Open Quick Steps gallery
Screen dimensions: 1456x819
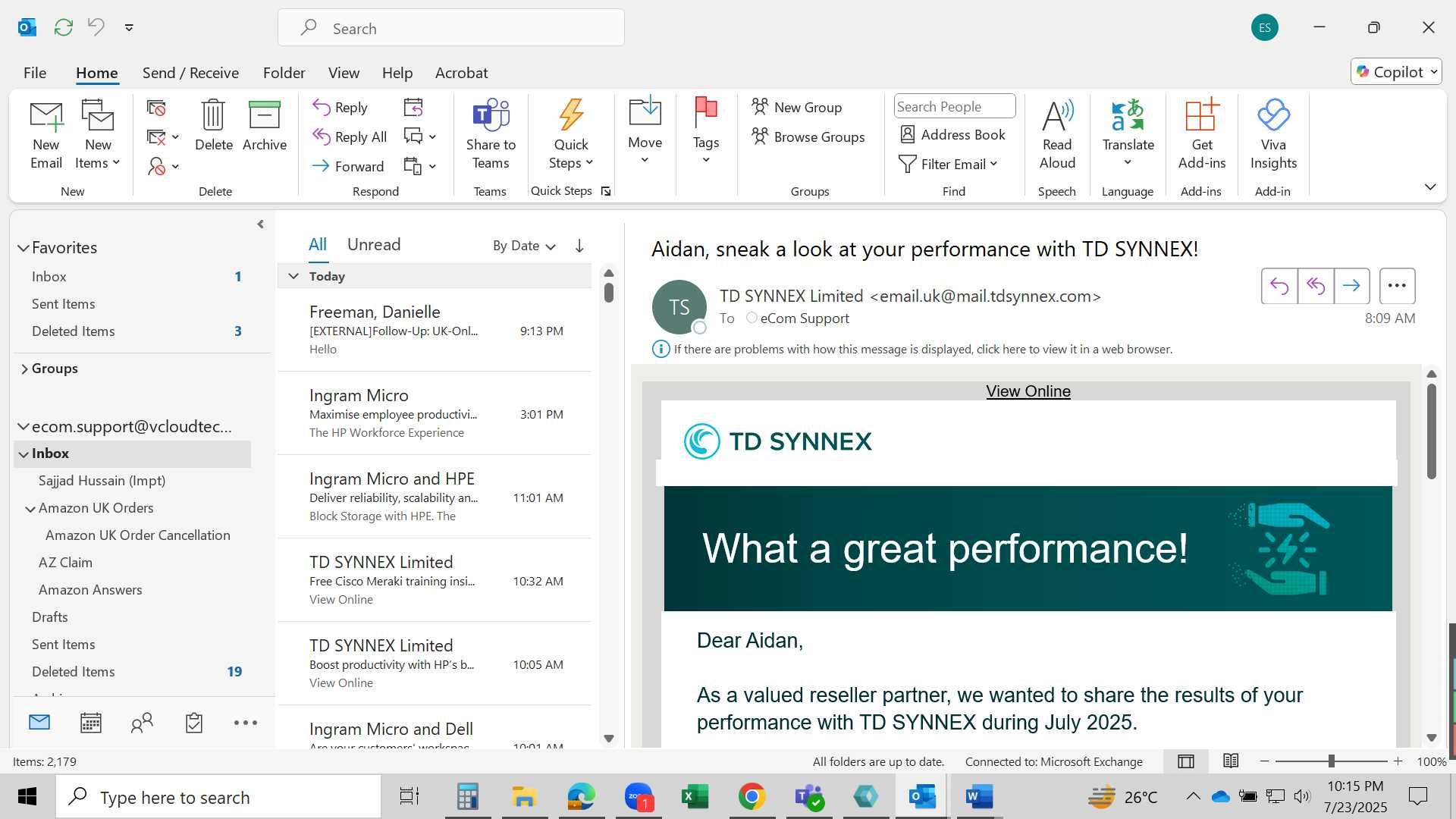click(x=571, y=135)
